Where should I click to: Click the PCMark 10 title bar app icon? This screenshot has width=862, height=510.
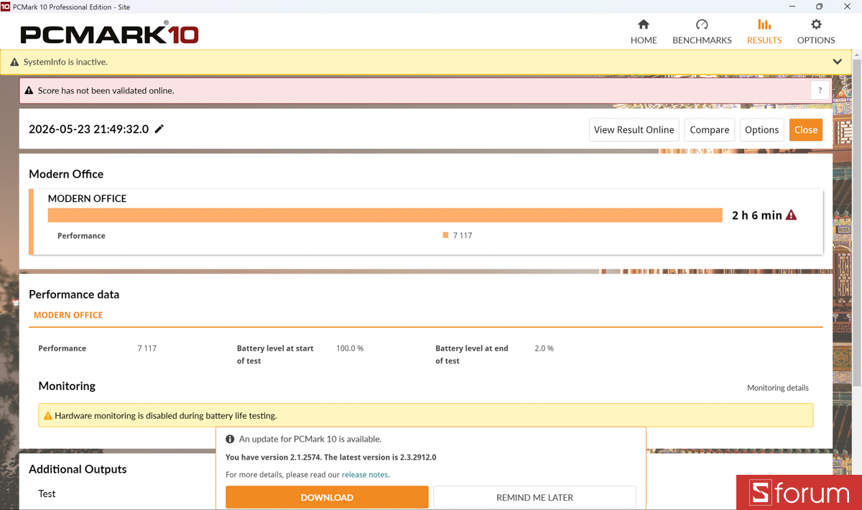click(6, 6)
